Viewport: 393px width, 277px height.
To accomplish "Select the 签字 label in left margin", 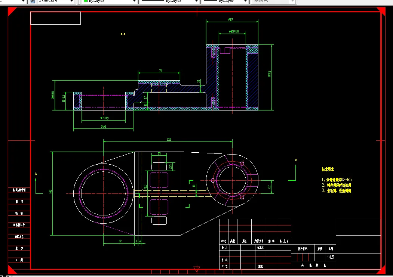I will [x=19, y=248].
